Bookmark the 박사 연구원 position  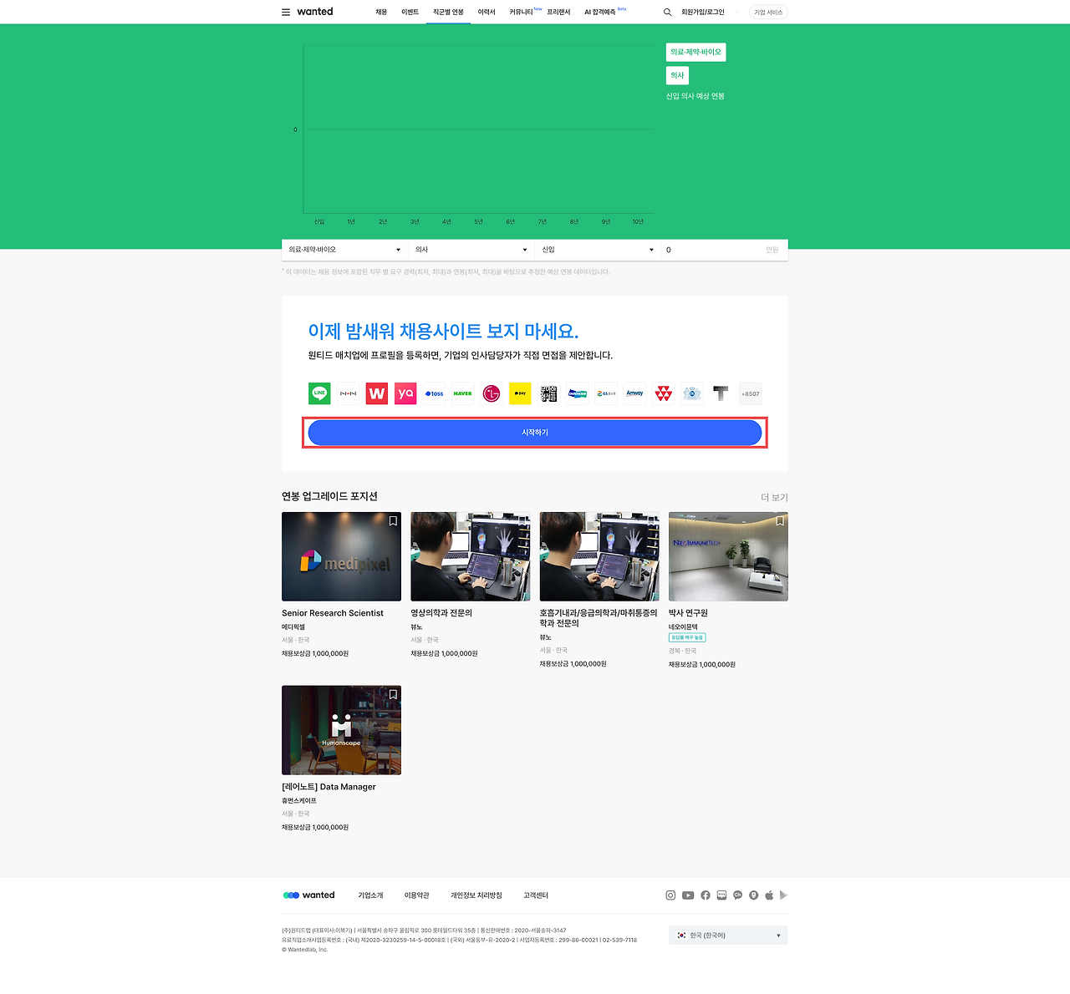coord(780,520)
